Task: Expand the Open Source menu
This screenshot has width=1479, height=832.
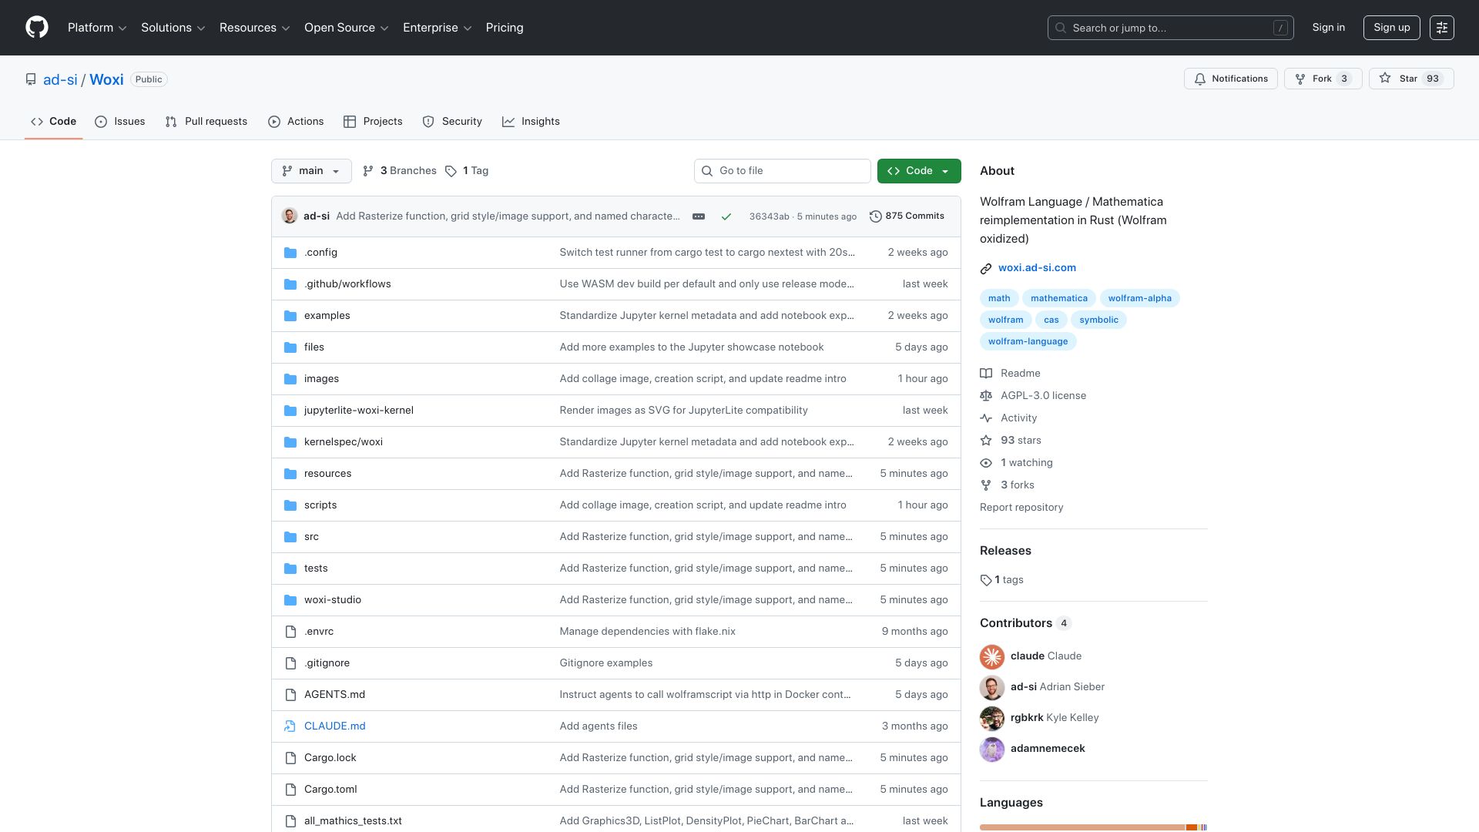Action: point(347,28)
